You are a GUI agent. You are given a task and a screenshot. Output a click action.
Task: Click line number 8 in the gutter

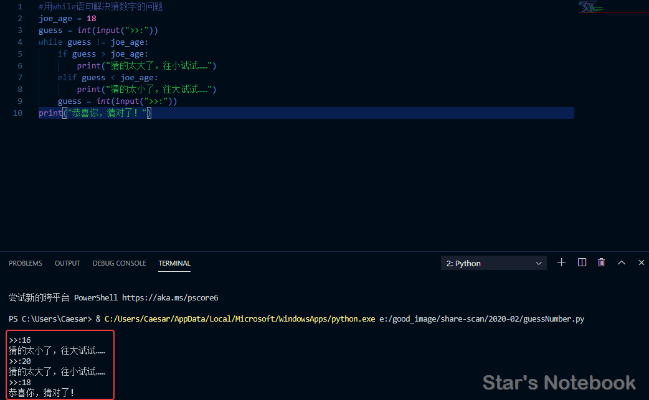pos(20,89)
